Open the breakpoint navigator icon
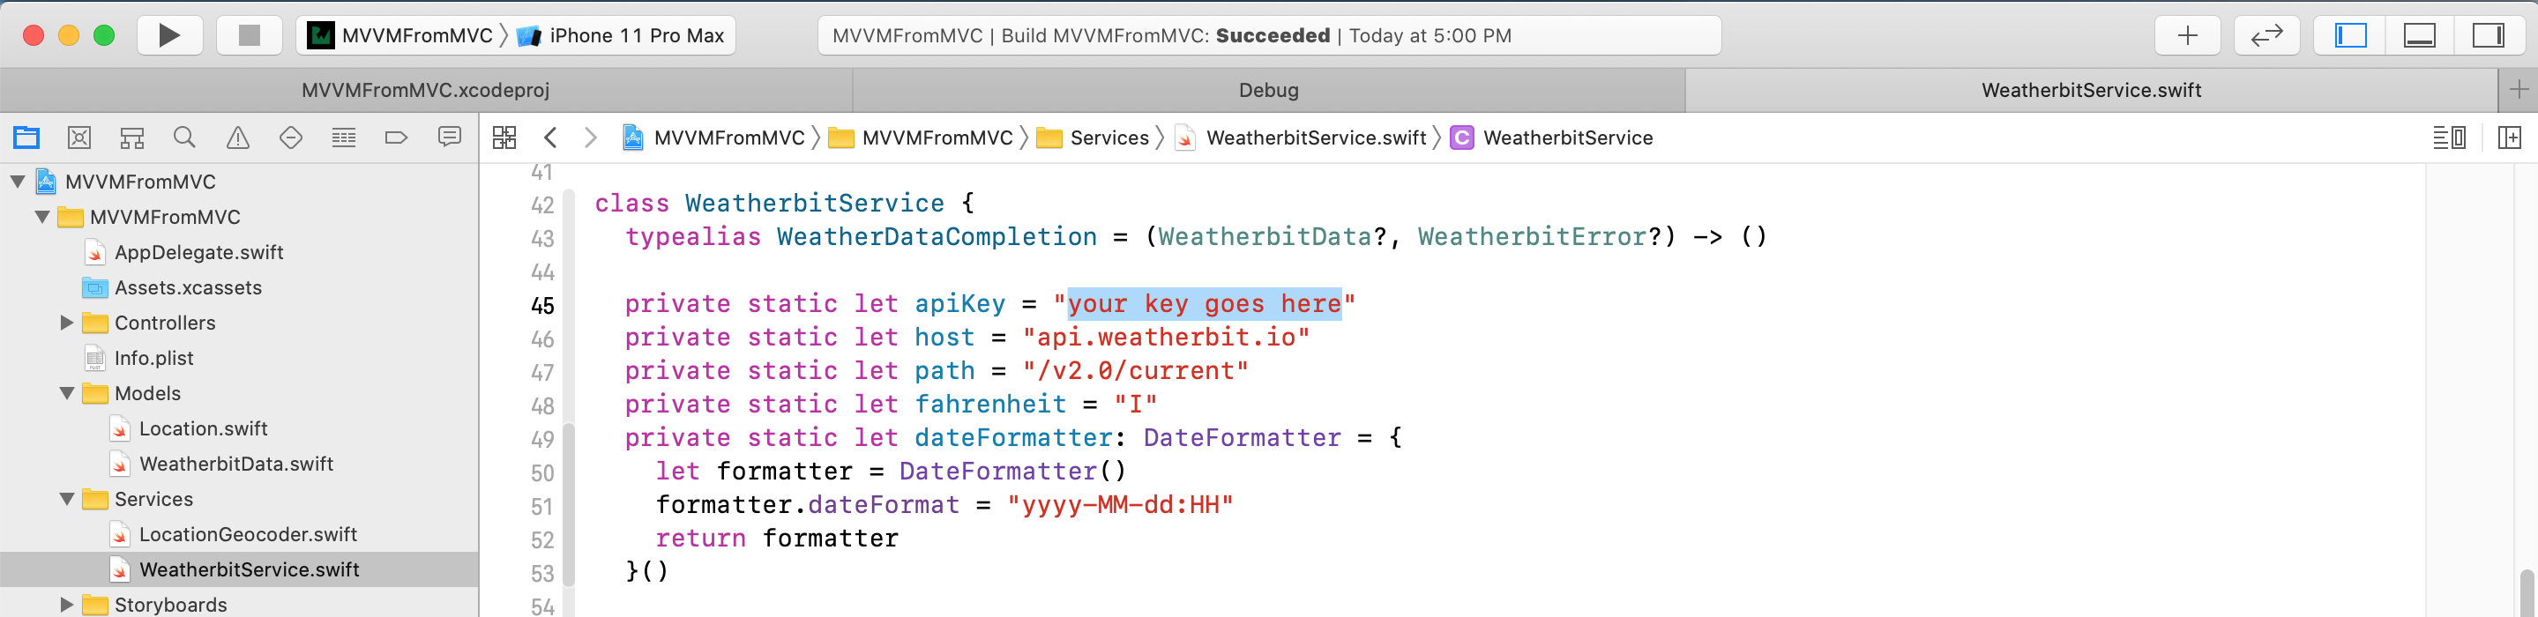Image resolution: width=2538 pixels, height=617 pixels. pyautogui.click(x=396, y=138)
